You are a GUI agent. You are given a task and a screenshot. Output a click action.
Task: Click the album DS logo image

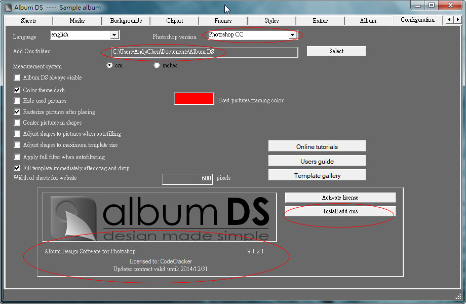point(160,217)
